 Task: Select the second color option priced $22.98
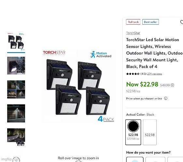click(150, 132)
